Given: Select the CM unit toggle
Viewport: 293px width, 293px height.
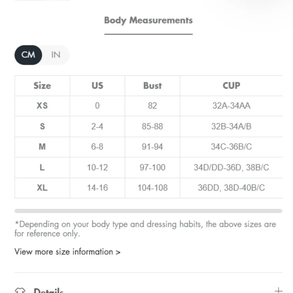Looking at the screenshot, I should pos(28,55).
